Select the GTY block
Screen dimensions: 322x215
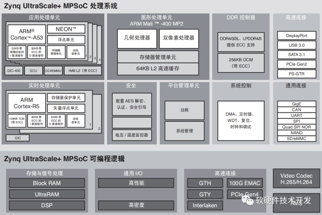pyautogui.click(x=205, y=194)
